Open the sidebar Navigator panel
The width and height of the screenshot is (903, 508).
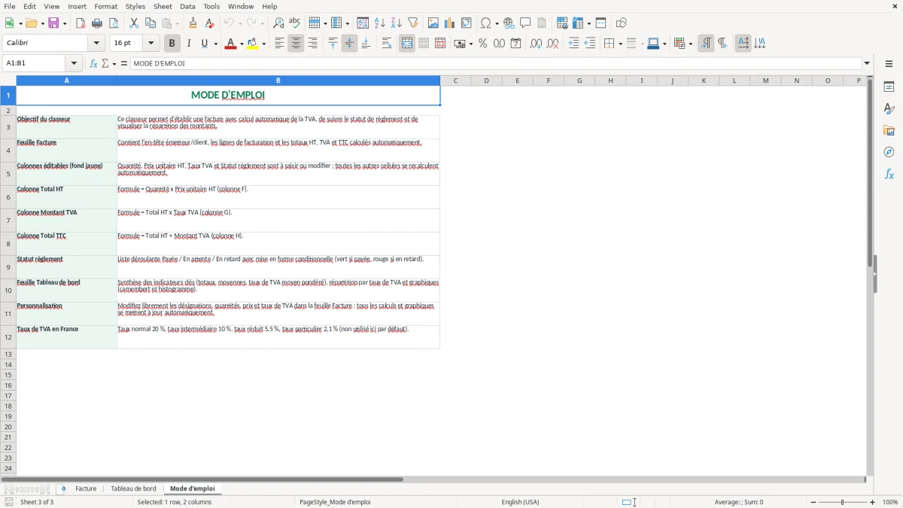coord(889,152)
